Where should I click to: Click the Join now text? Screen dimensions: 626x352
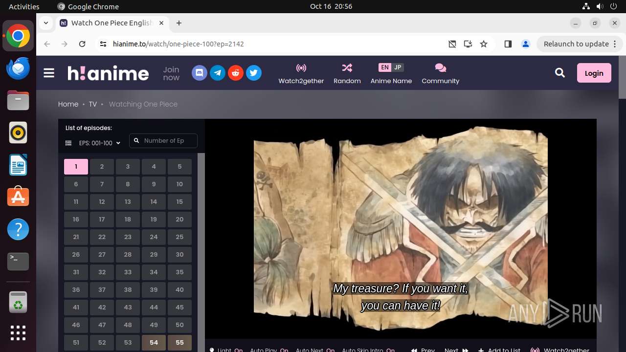tap(171, 73)
